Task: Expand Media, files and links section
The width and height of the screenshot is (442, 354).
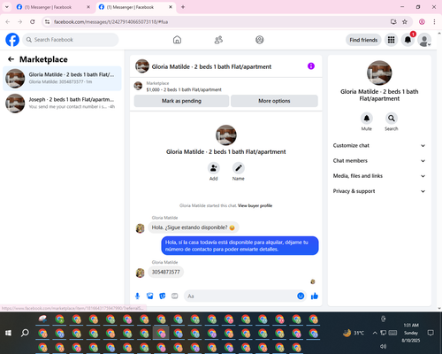Action: click(x=379, y=176)
